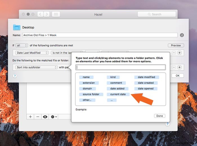The image size is (197, 146).
Task: Select the date created pattern token
Action: 146,83
